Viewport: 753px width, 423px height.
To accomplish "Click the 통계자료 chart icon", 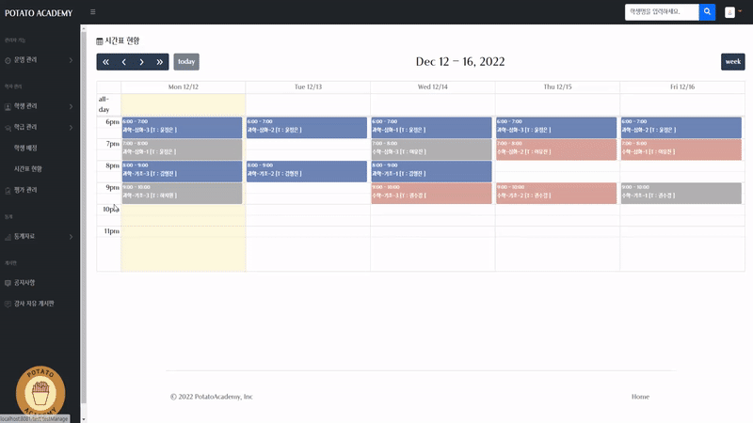I will [8, 237].
